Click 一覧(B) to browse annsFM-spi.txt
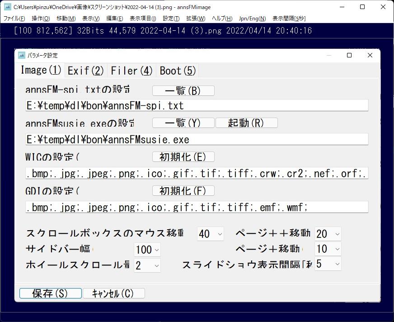The image size is (394, 322). click(x=183, y=90)
